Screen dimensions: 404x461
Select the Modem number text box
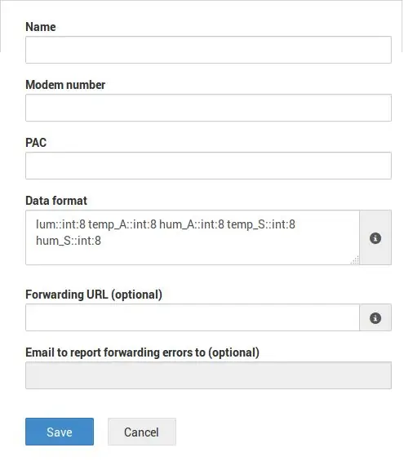208,108
